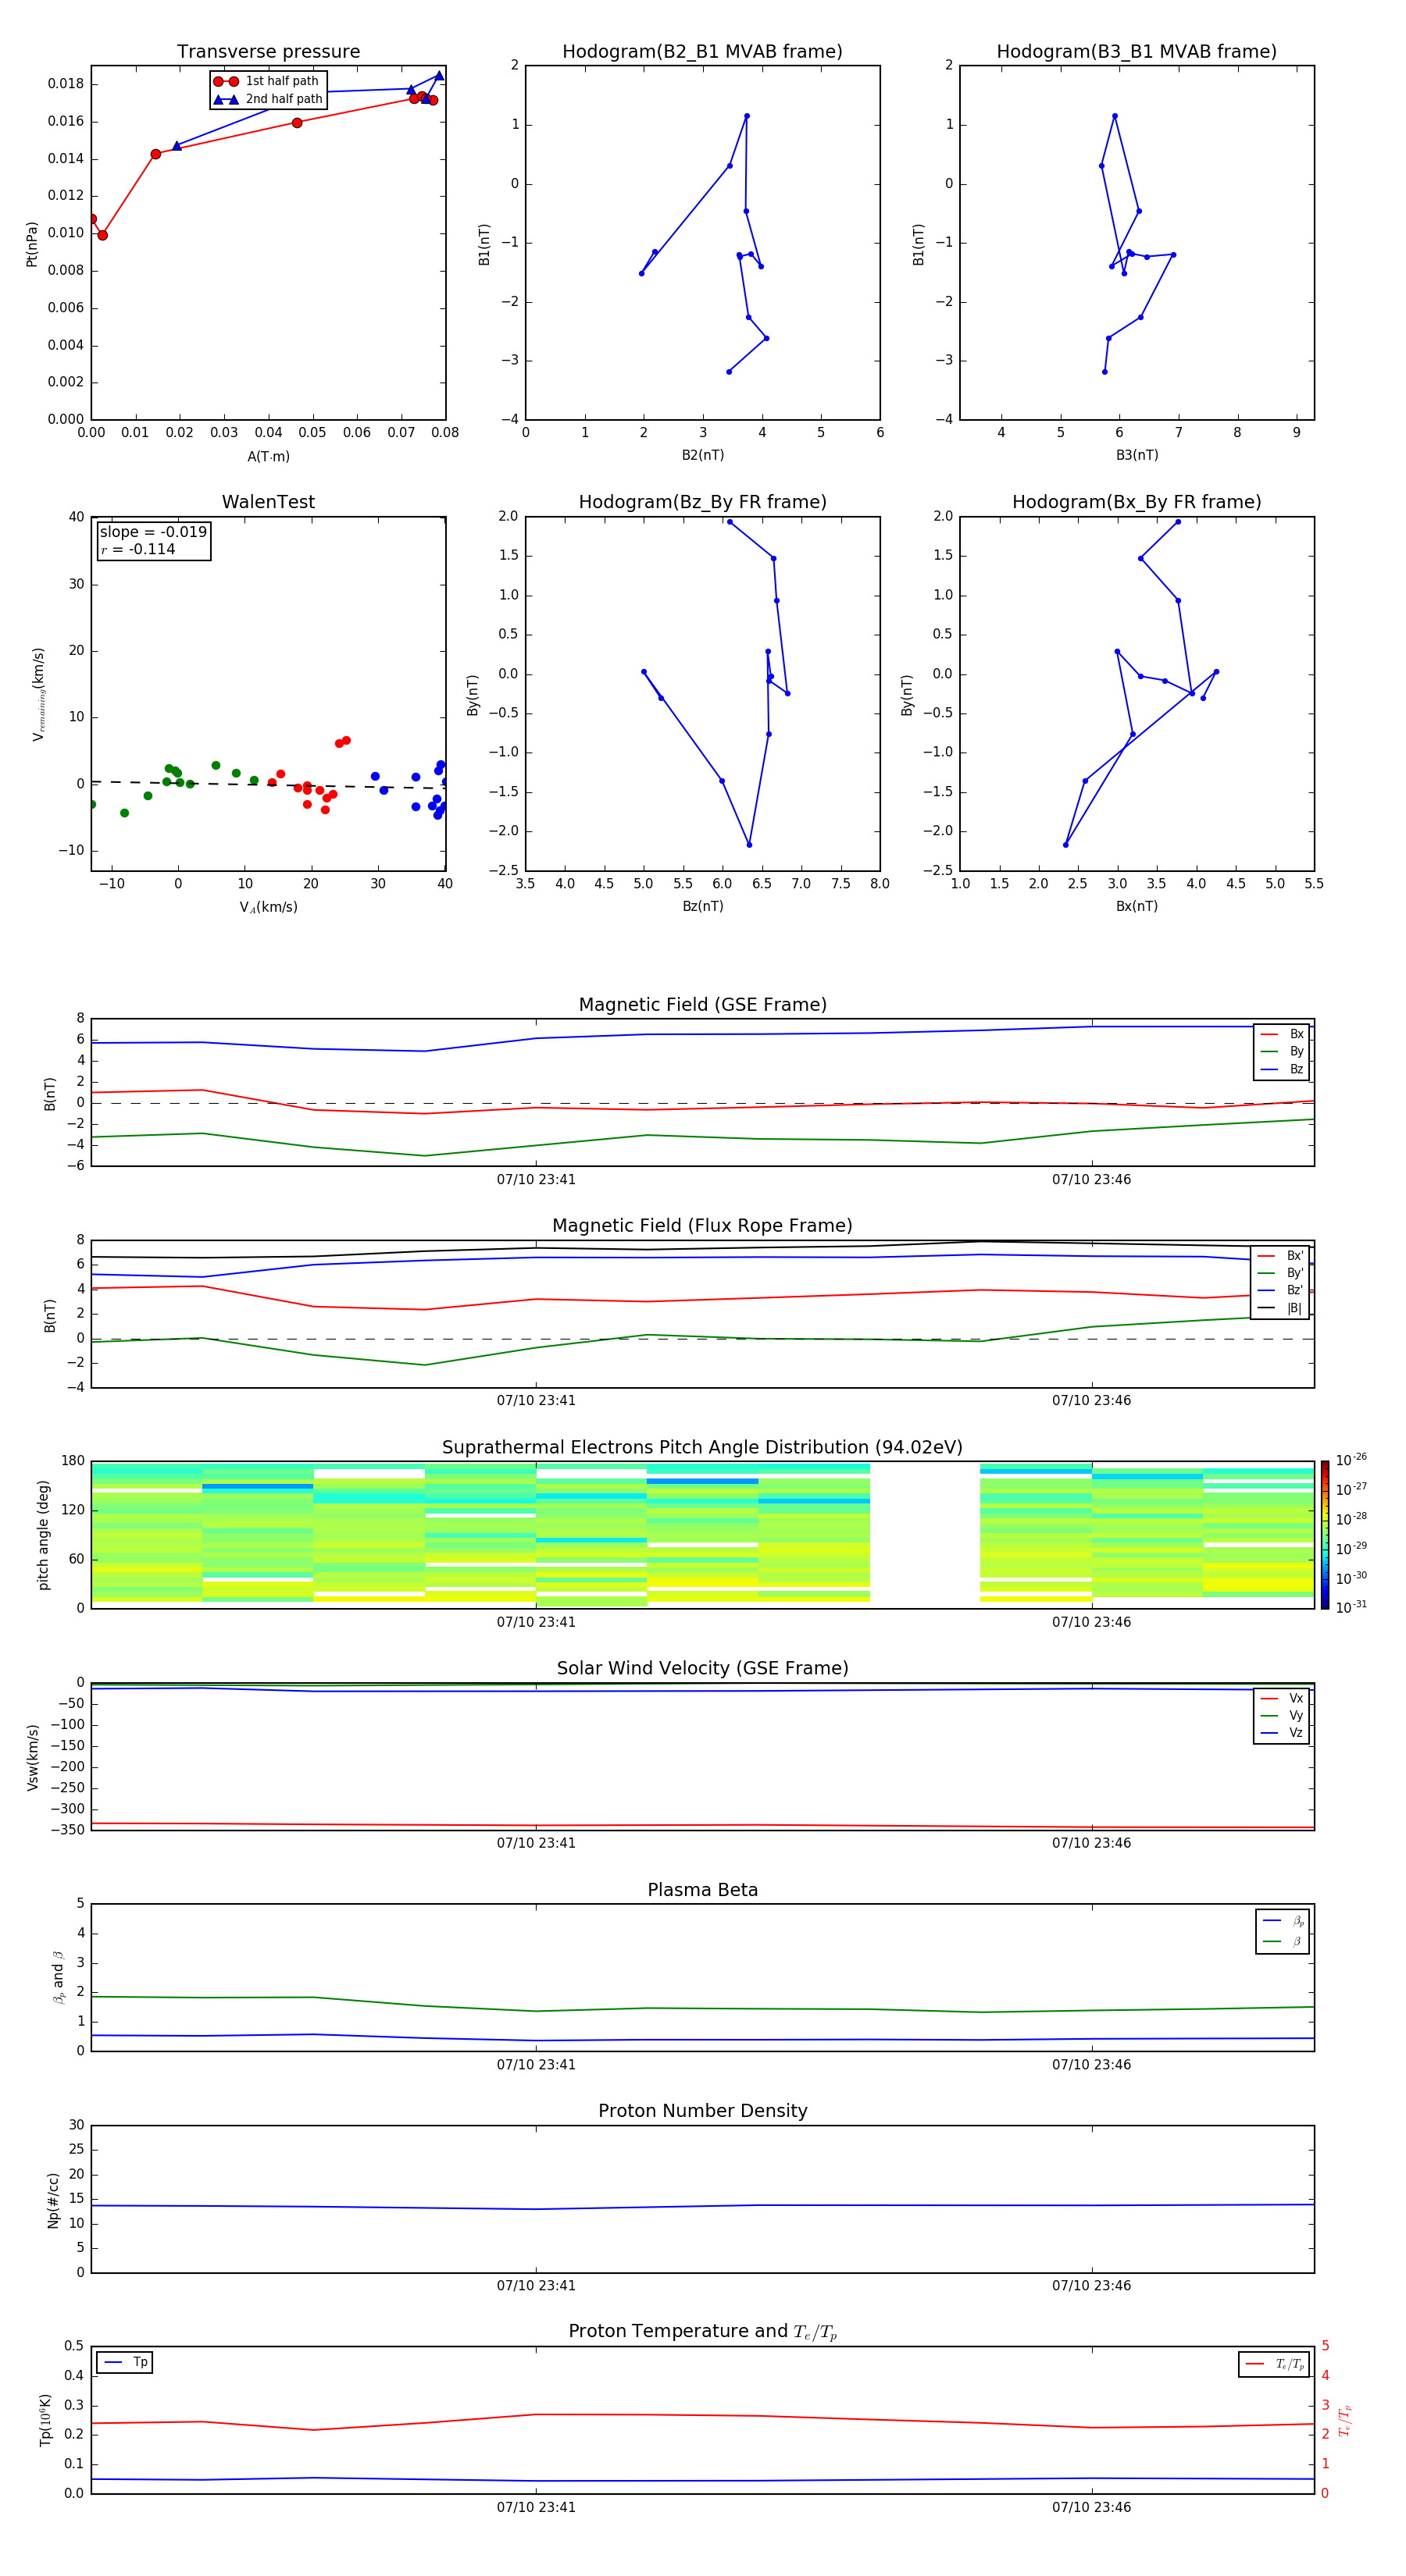Click the 'Hodogram(Bx_By FR frame)' title

coord(1137,502)
